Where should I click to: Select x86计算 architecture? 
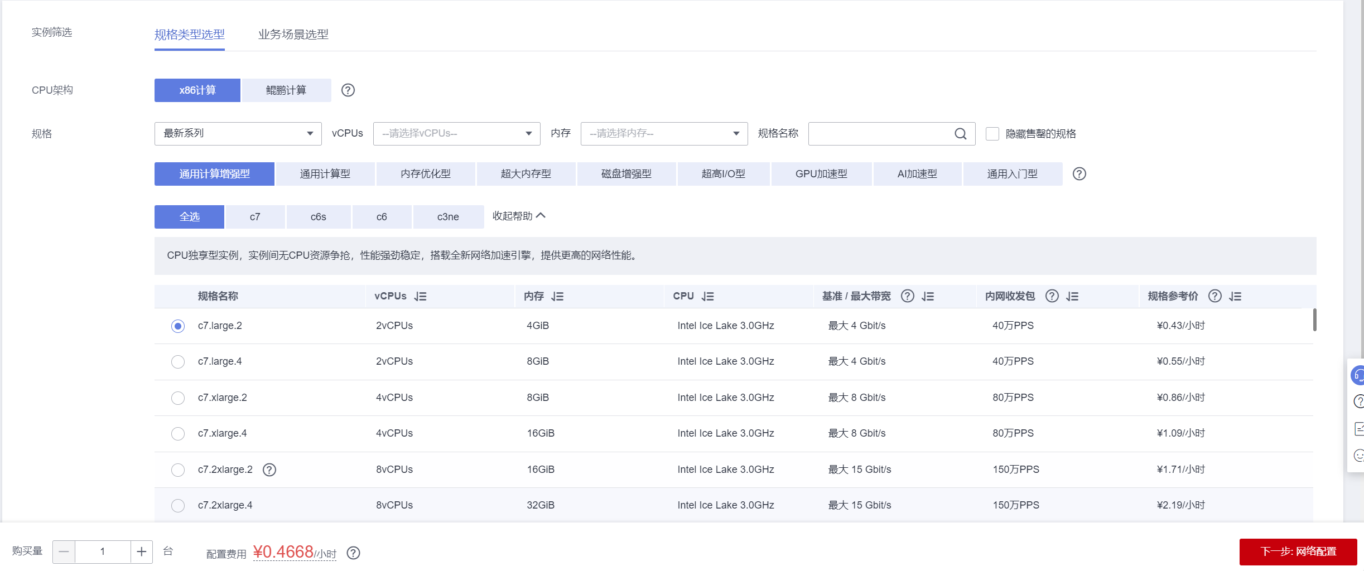197,90
